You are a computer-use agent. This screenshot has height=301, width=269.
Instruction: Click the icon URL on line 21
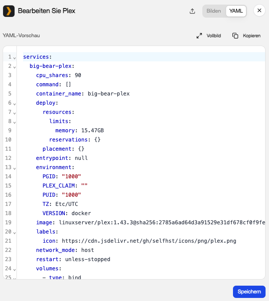click(x=149, y=241)
